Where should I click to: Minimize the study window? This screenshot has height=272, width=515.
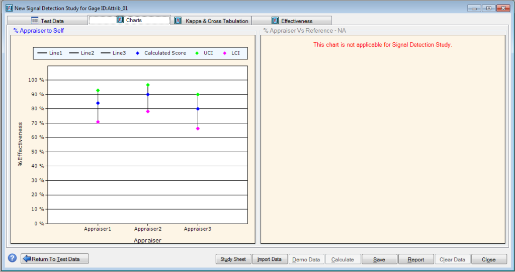[474, 8]
